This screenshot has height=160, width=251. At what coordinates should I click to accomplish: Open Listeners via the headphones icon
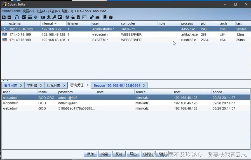[x=17, y=17]
